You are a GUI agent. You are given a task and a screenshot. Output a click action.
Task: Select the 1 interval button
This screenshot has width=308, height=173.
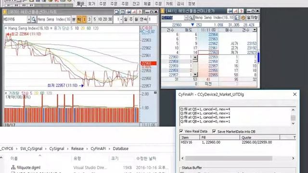tap(84, 19)
